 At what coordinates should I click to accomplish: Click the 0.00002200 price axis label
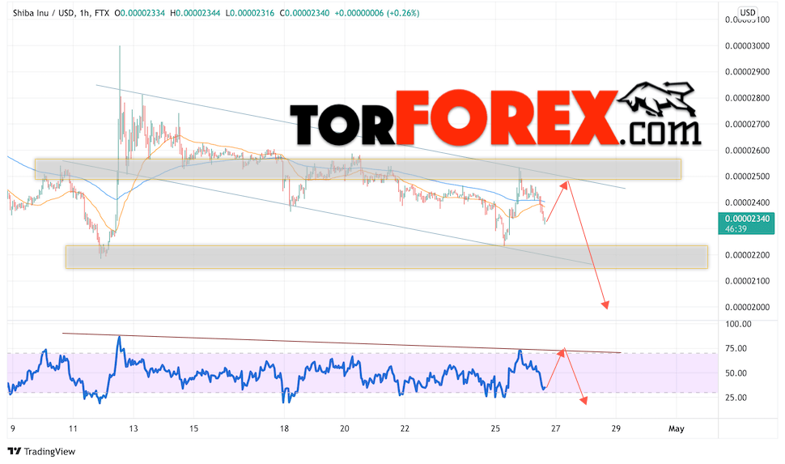747,255
